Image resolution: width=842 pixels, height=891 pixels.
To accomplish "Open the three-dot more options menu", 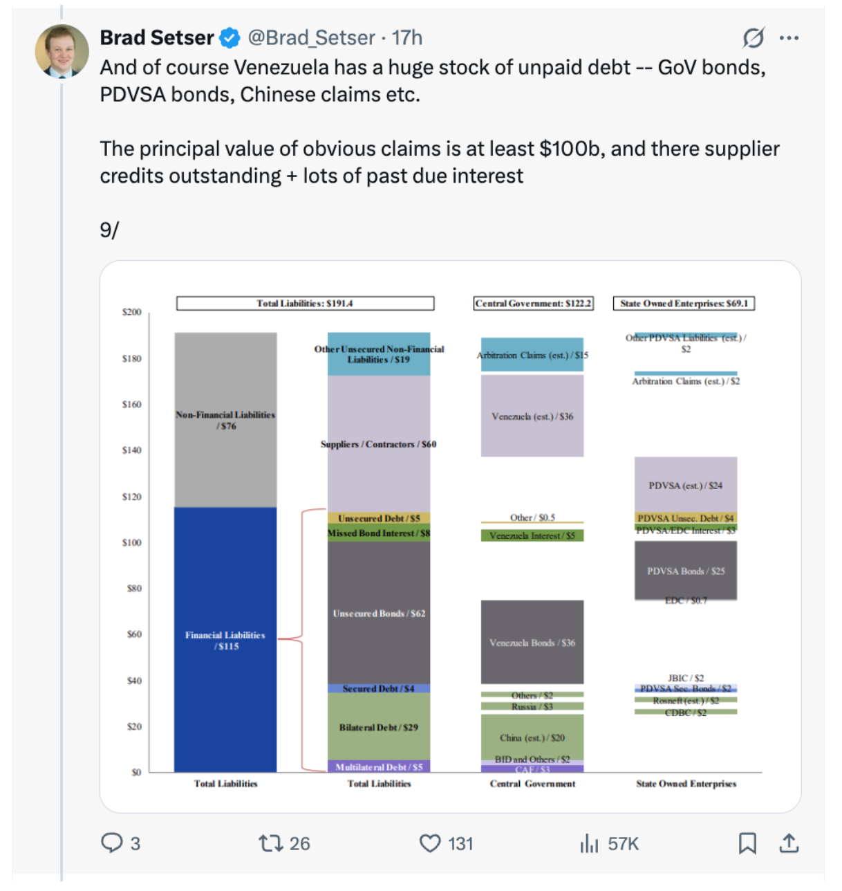I will [789, 38].
